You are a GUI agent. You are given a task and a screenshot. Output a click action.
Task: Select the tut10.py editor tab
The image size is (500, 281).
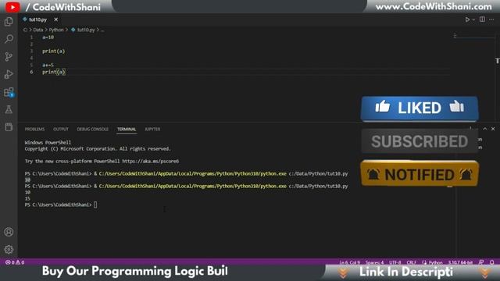(37, 20)
